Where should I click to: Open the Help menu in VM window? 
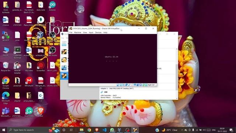105,33
